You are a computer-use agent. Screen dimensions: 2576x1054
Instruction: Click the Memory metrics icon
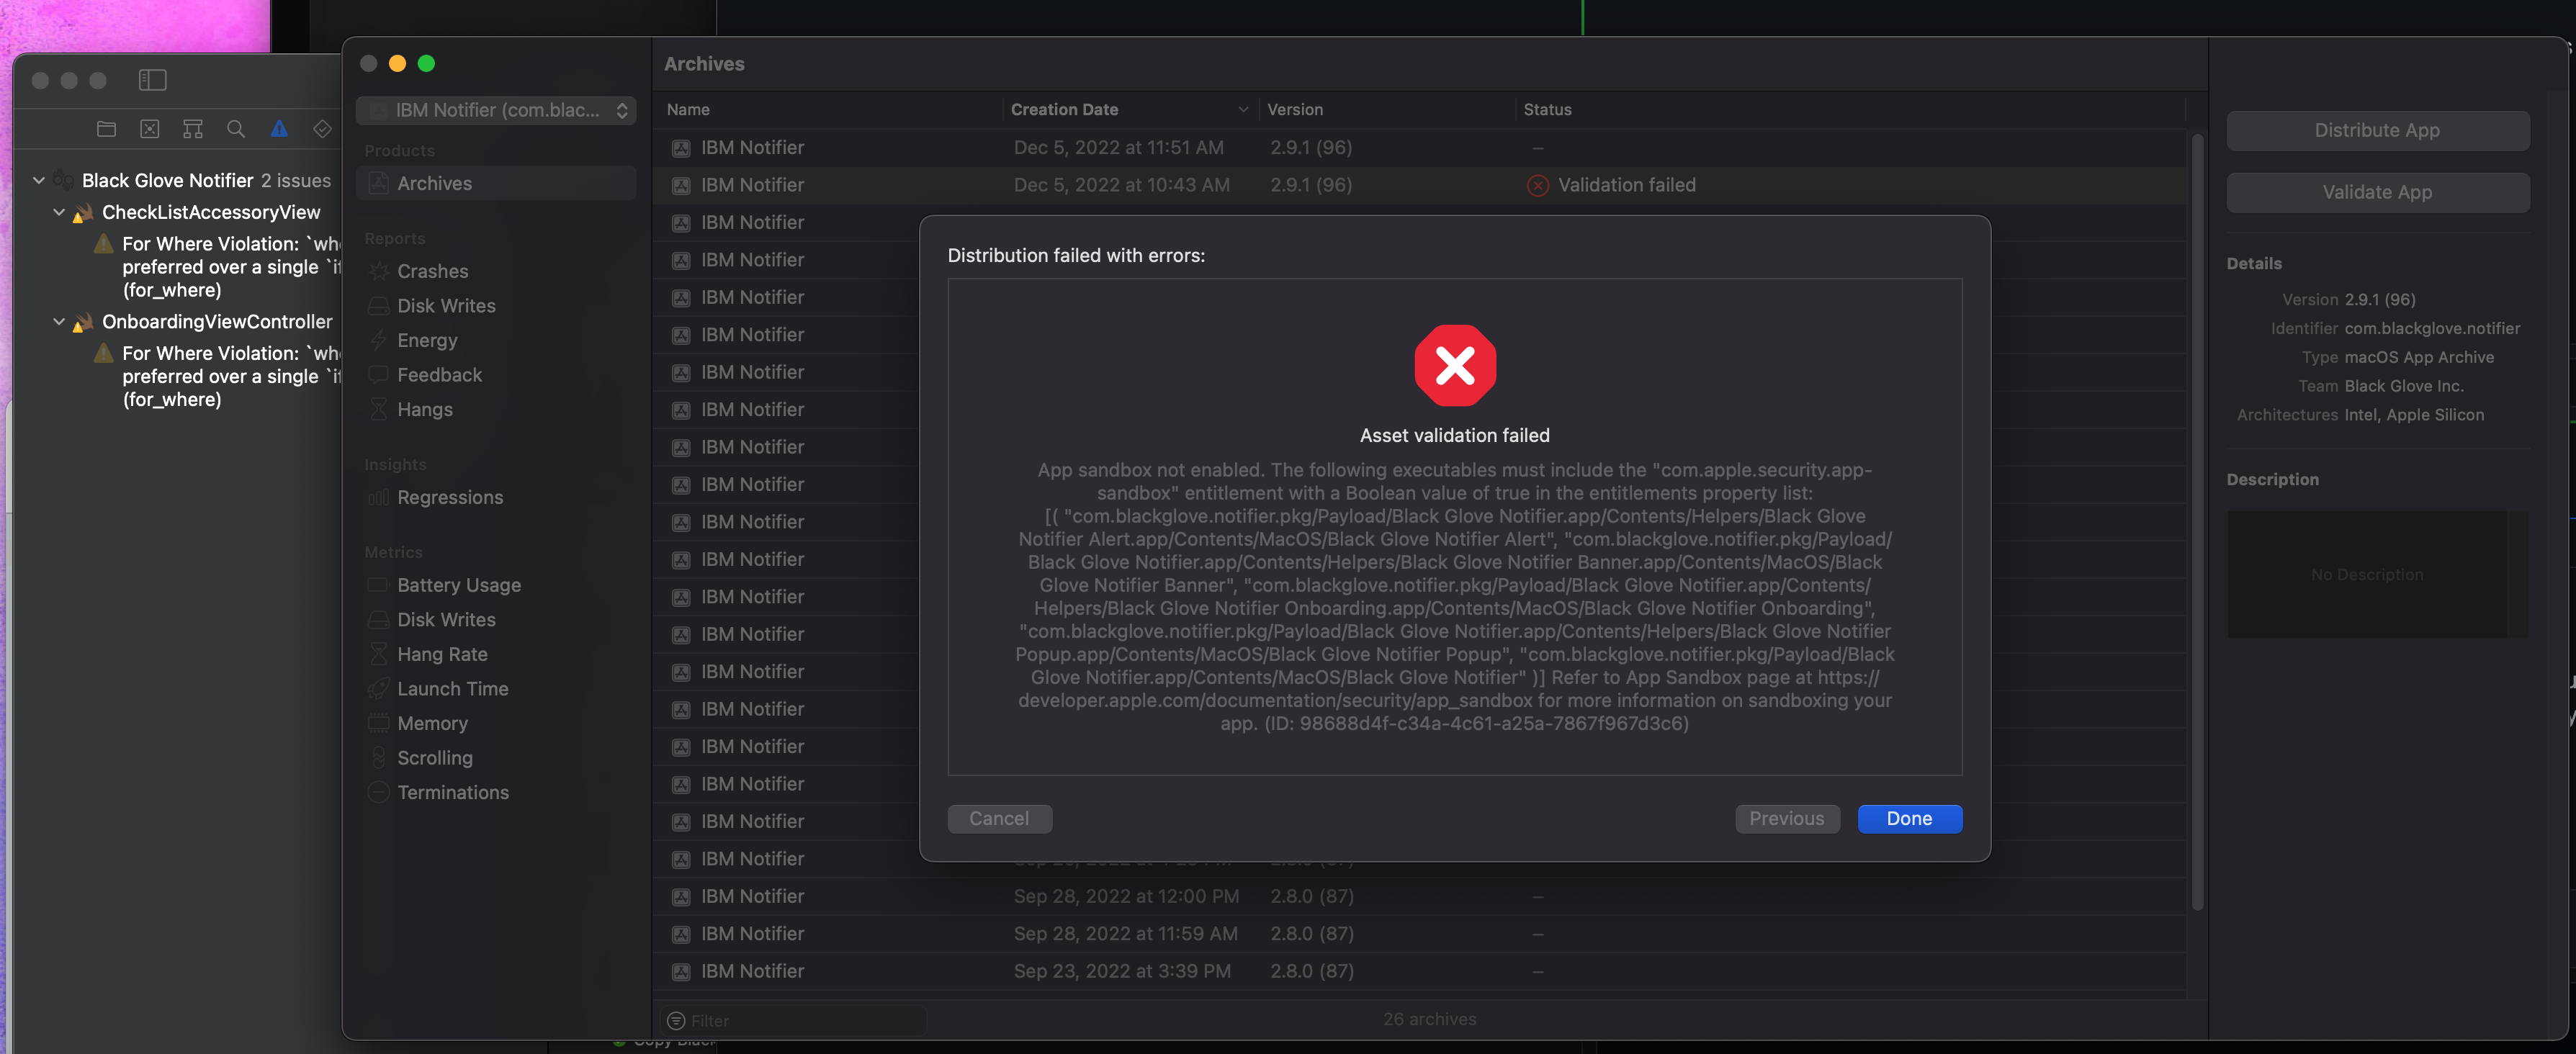[378, 723]
